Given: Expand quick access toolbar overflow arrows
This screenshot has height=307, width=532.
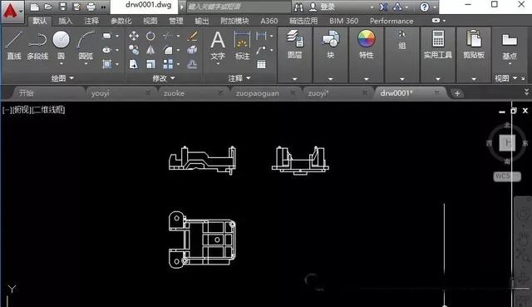Looking at the screenshot, I should tap(103, 7).
